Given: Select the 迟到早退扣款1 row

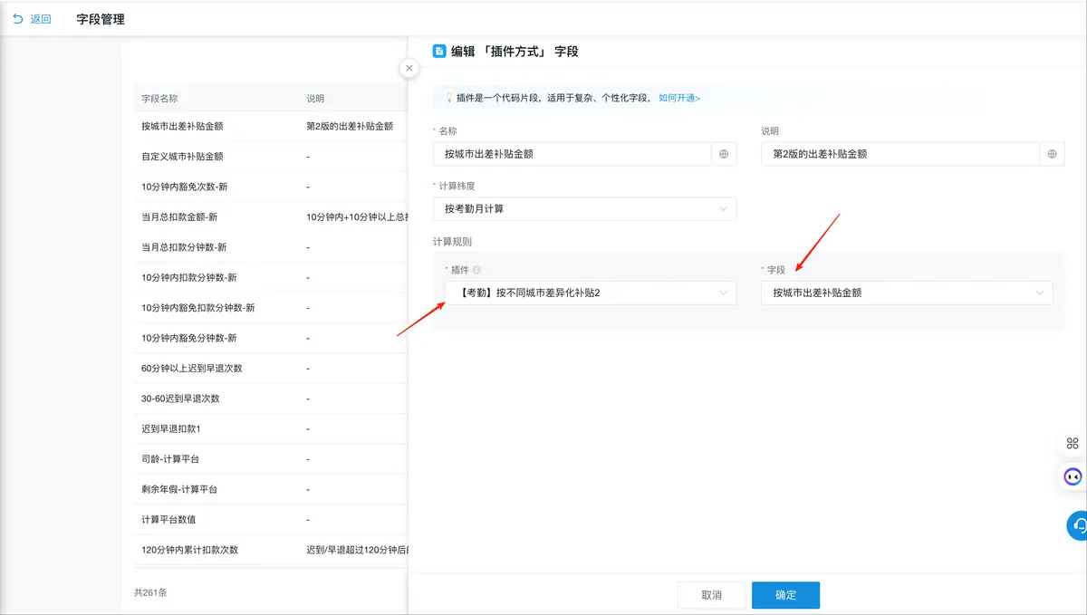Looking at the screenshot, I should pyautogui.click(x=170, y=428).
